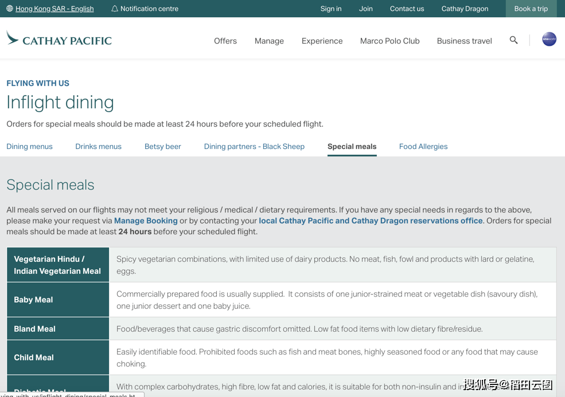
Task: Open the oneworld alliance logo
Action: pyautogui.click(x=549, y=39)
